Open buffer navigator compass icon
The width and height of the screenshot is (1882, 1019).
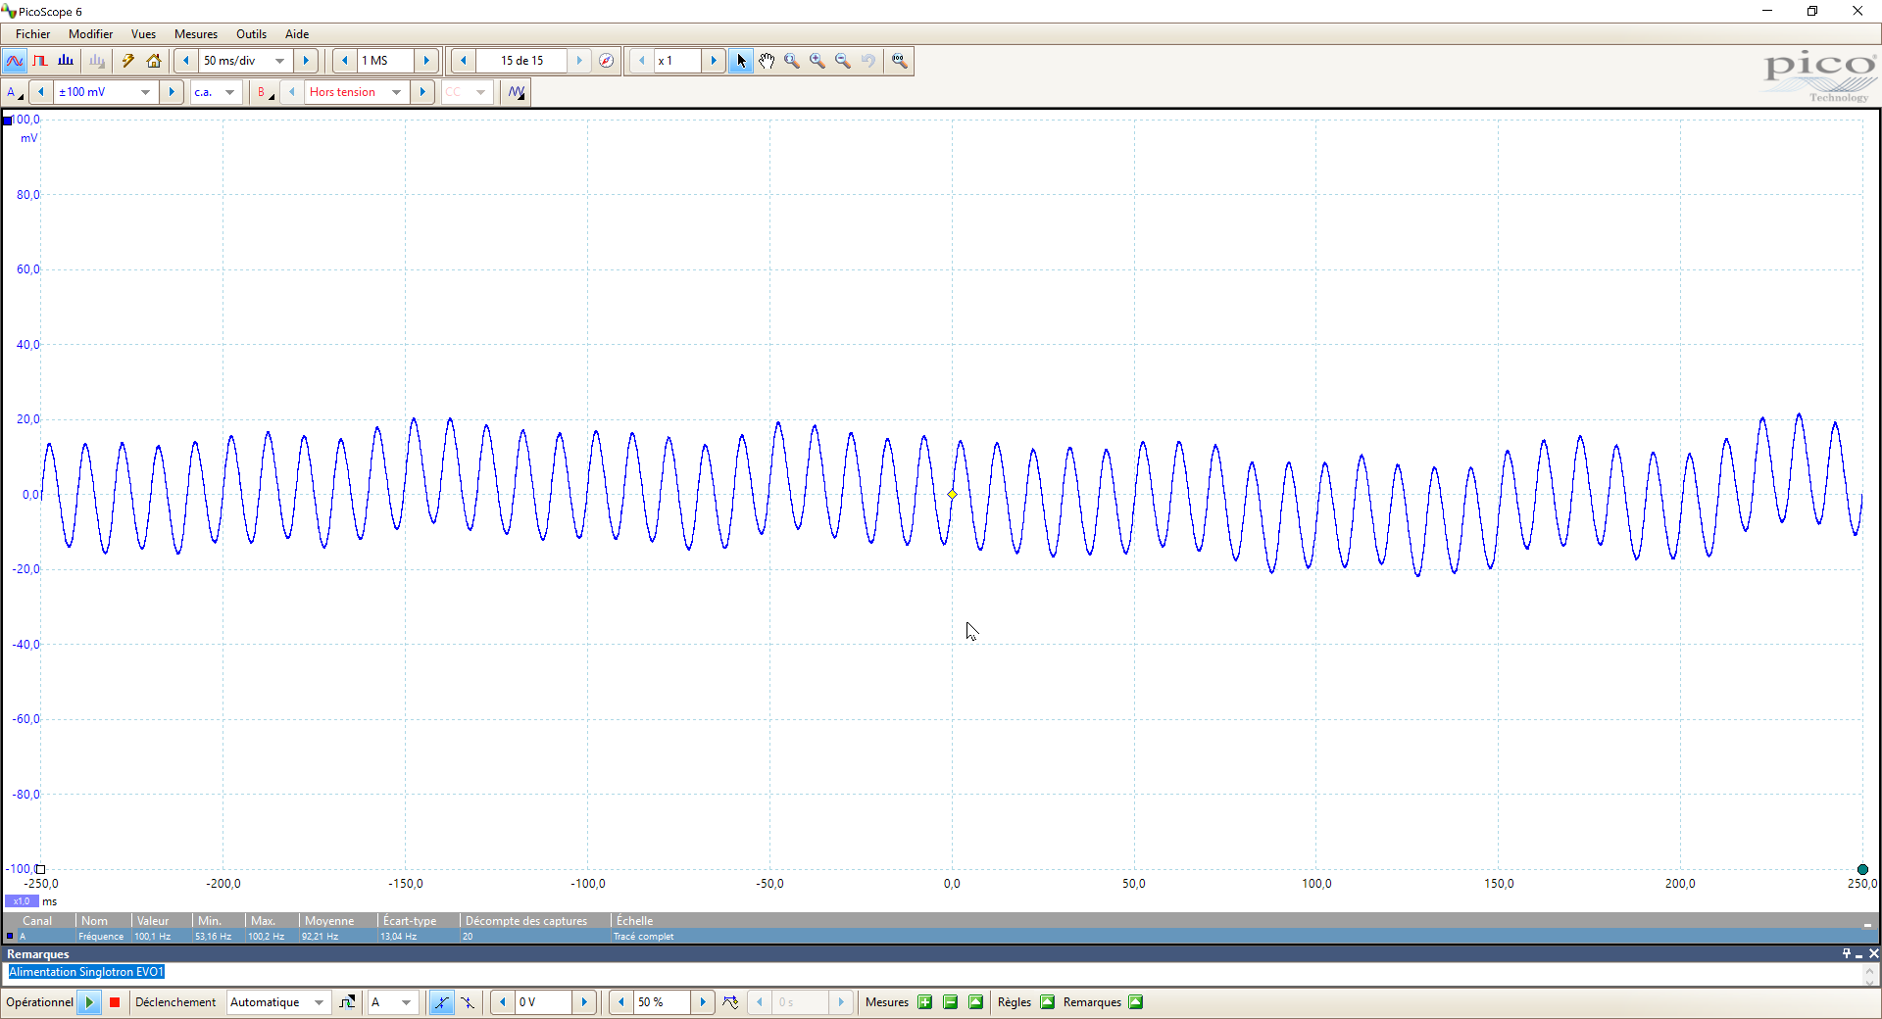click(607, 61)
